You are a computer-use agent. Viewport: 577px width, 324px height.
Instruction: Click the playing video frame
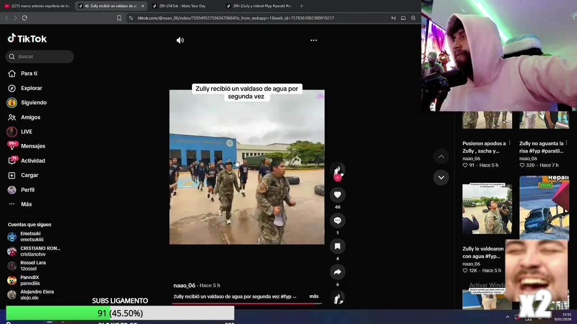(247, 167)
